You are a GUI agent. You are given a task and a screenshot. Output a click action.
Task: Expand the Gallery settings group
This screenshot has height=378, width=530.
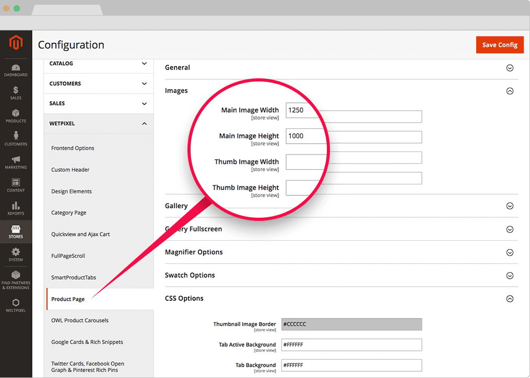coord(510,206)
